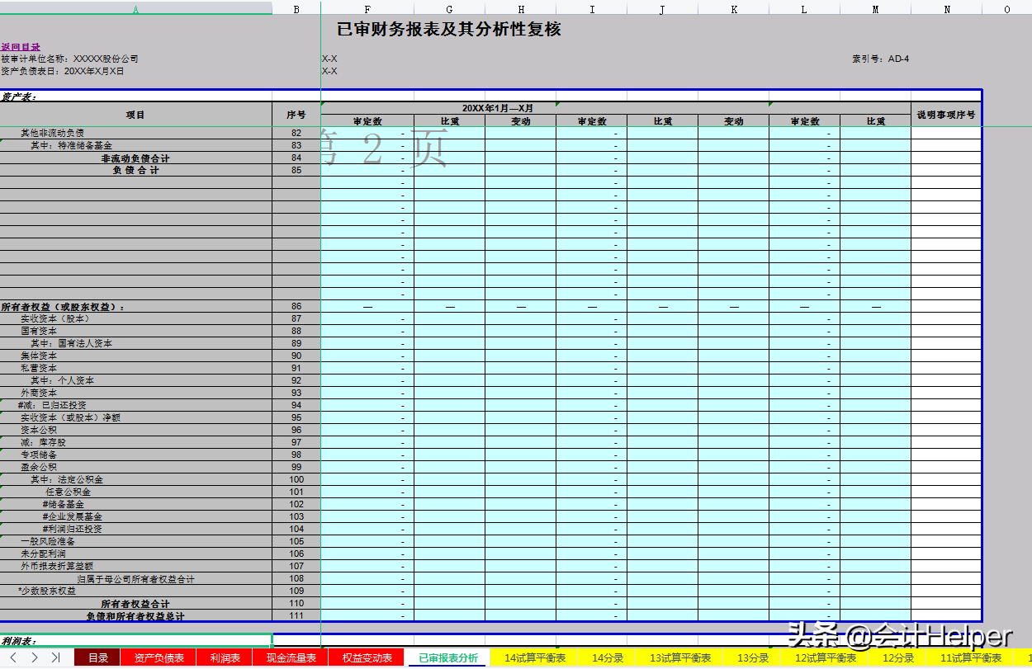Select column H header

[x=520, y=8]
